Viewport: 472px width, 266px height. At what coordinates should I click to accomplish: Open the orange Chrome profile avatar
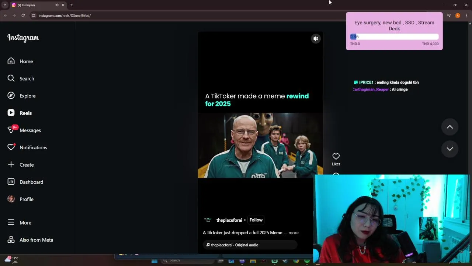click(x=458, y=16)
